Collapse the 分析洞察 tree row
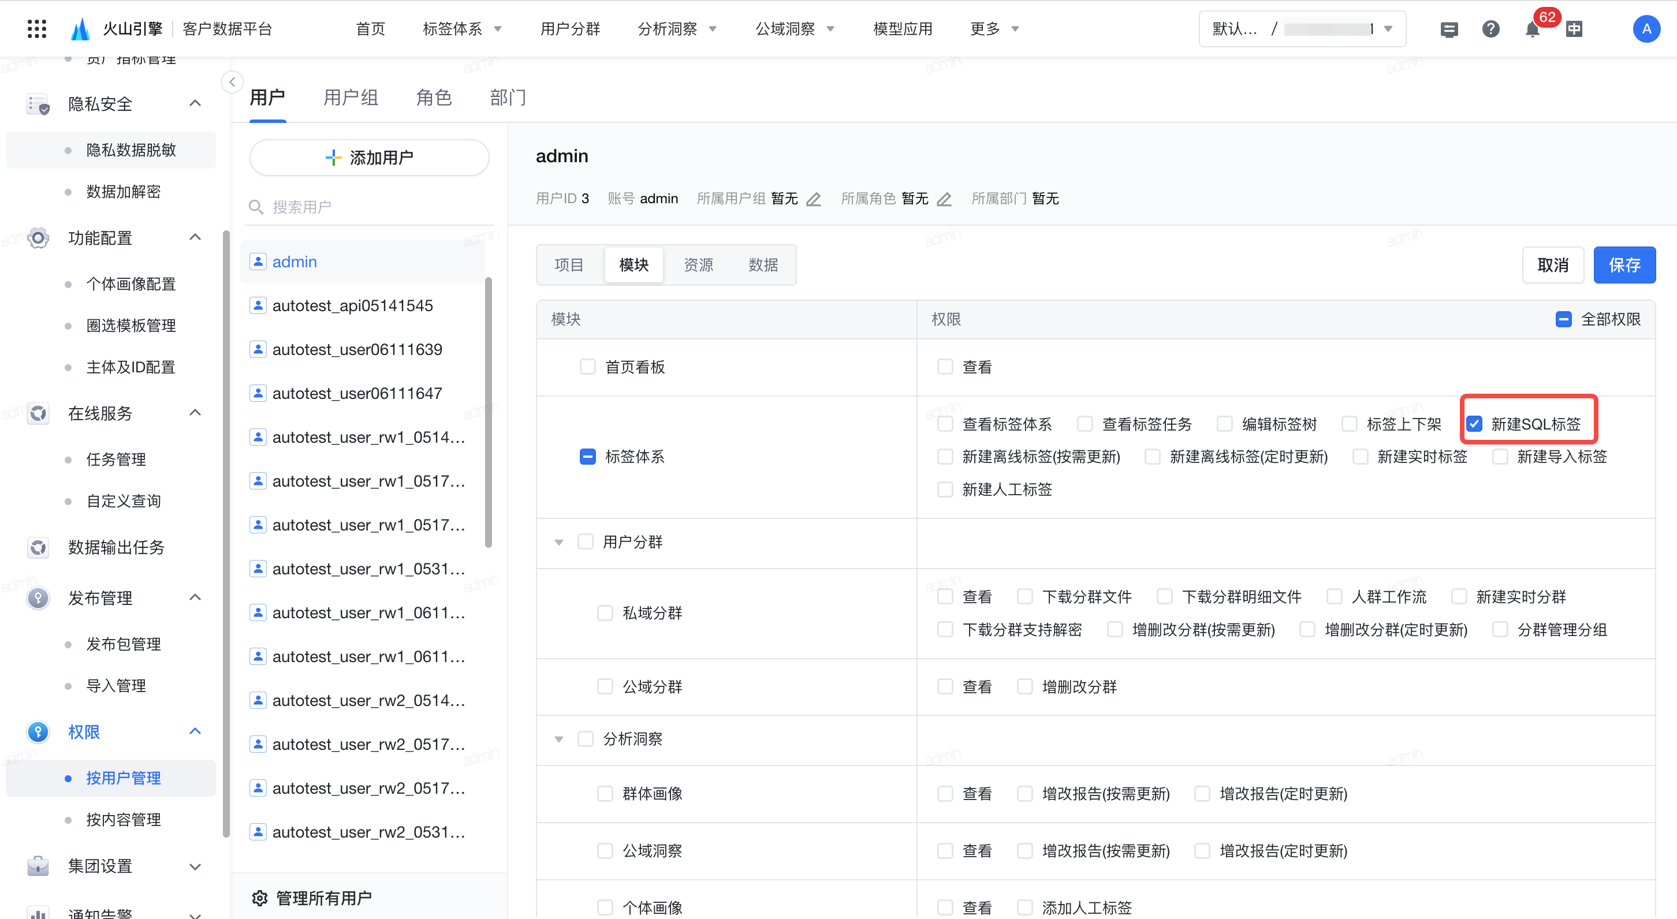Screen dimensions: 1677x919 [x=558, y=739]
